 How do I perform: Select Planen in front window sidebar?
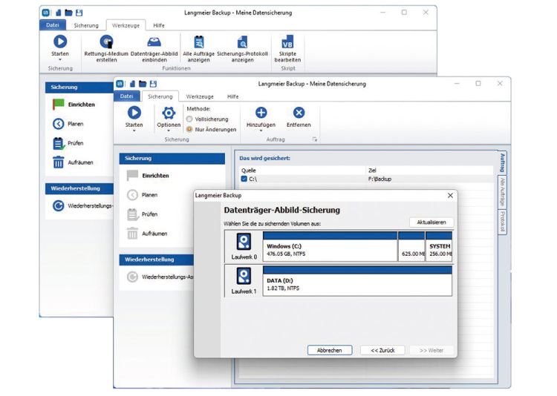click(142, 195)
